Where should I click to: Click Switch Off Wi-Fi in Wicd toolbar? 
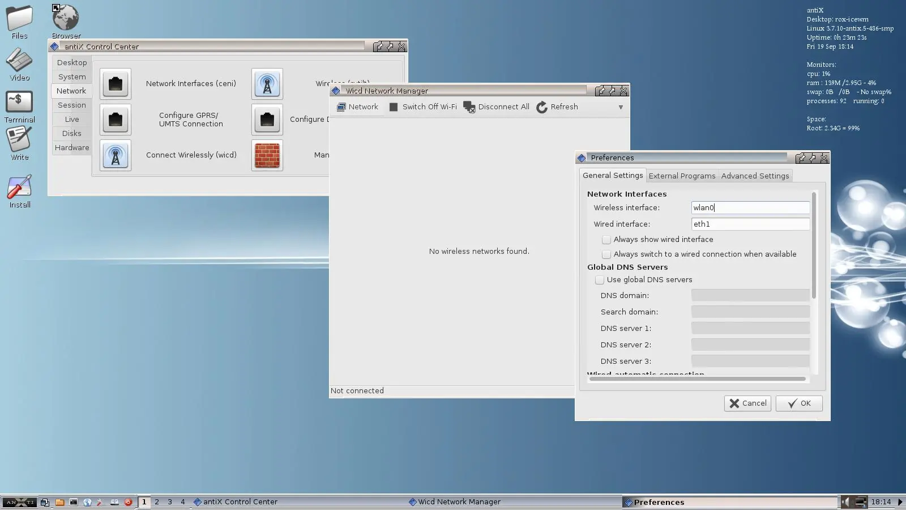(423, 107)
